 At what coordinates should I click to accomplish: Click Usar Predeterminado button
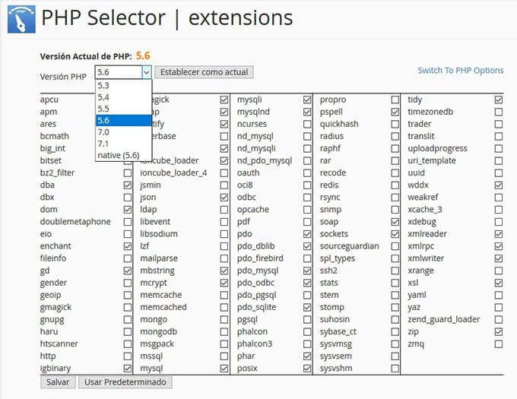pos(125,382)
